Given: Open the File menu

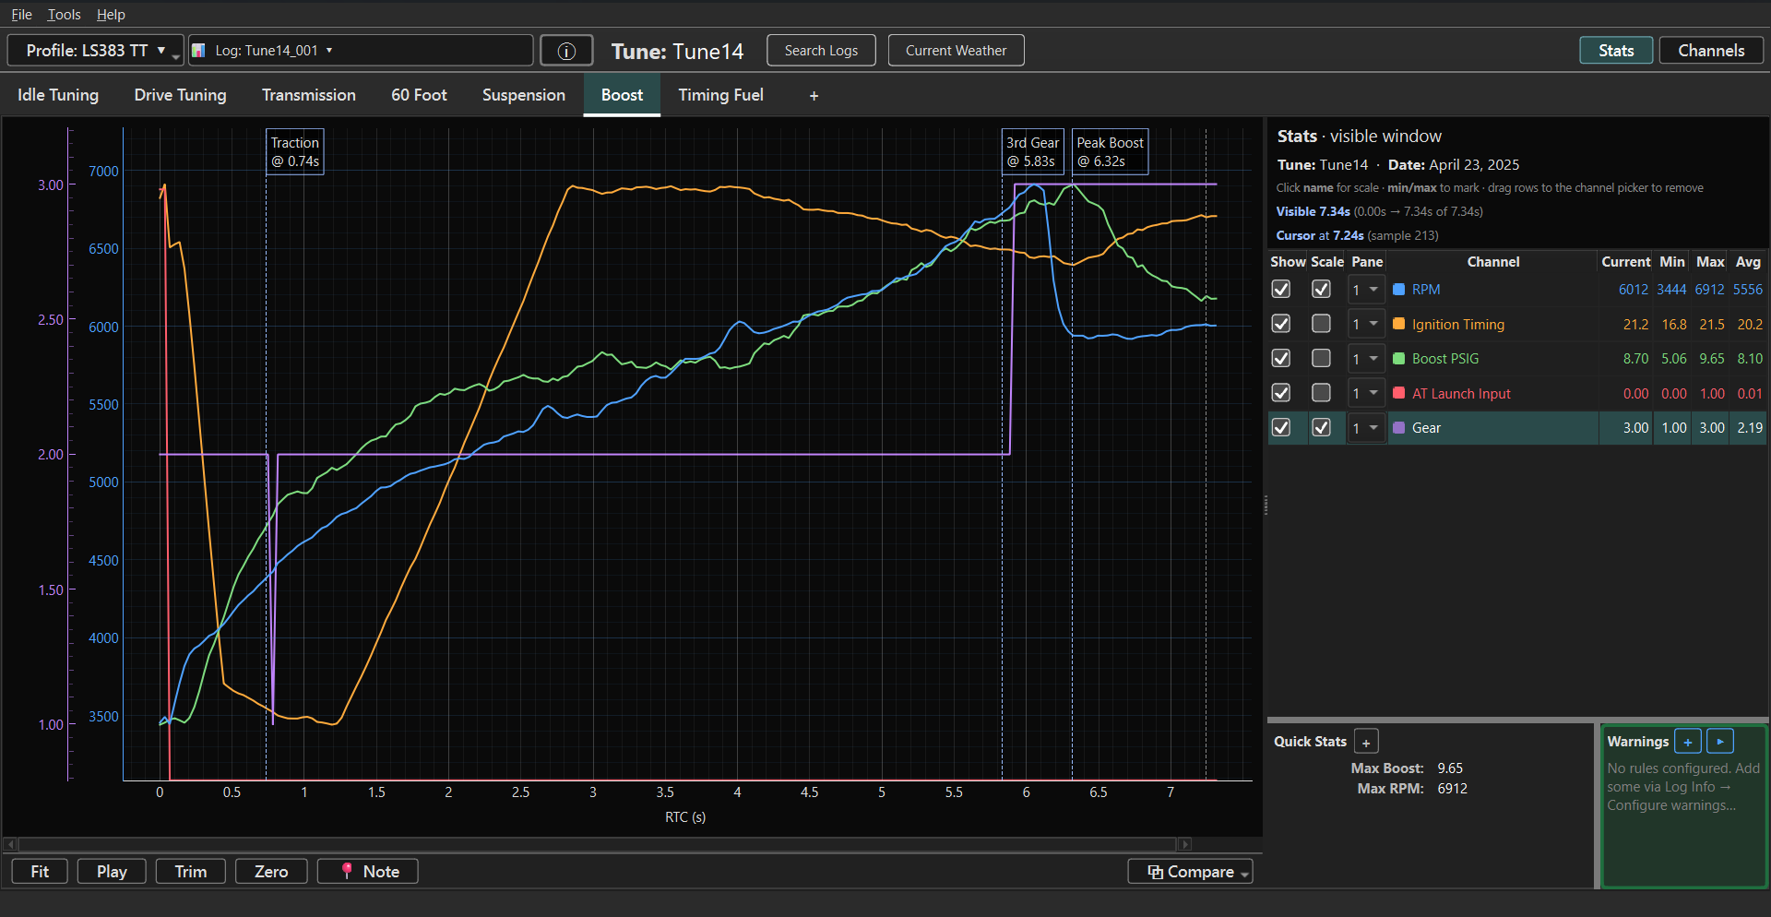Looking at the screenshot, I should pyautogui.click(x=21, y=15).
